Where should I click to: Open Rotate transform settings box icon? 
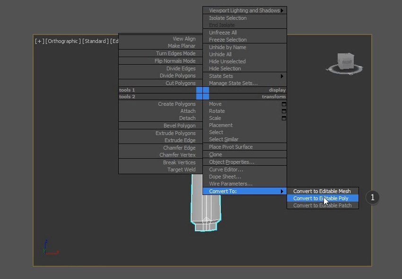pyautogui.click(x=284, y=111)
